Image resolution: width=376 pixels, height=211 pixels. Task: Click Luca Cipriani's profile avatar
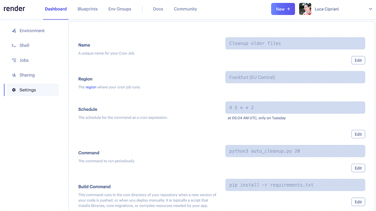305,9
